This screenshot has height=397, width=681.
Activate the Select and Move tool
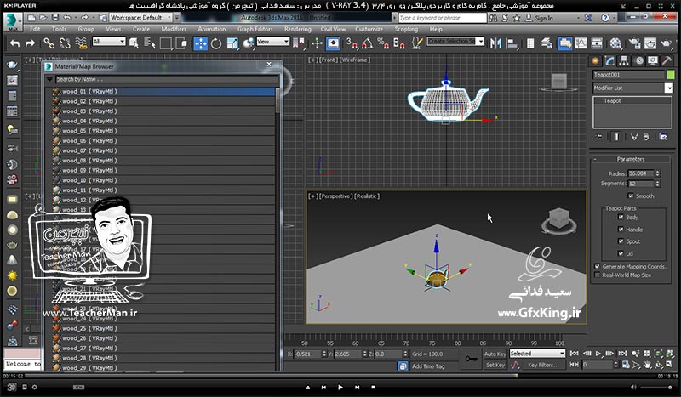200,43
